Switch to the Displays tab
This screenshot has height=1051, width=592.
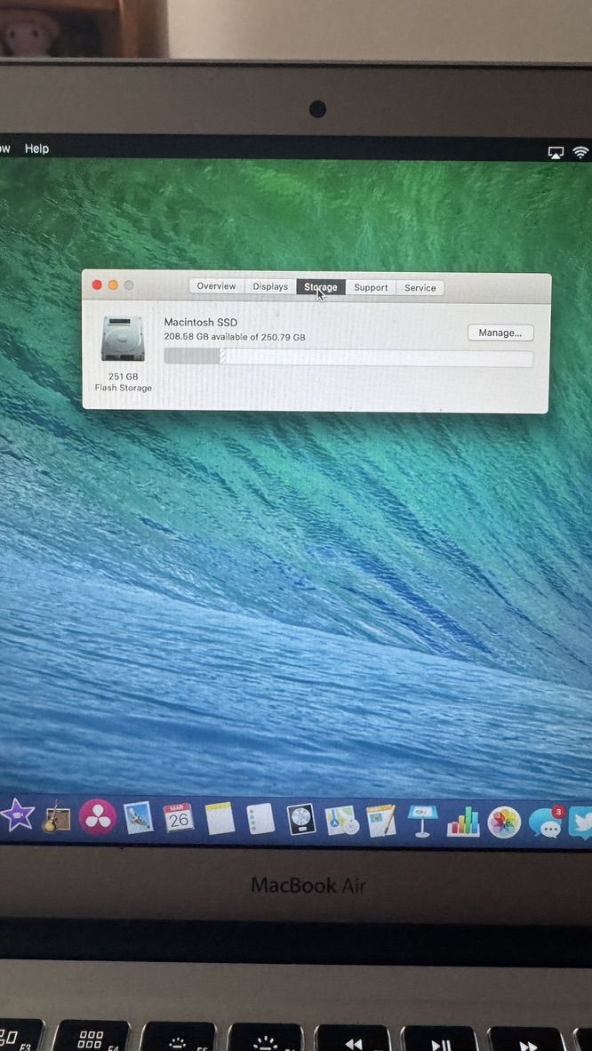coord(270,286)
